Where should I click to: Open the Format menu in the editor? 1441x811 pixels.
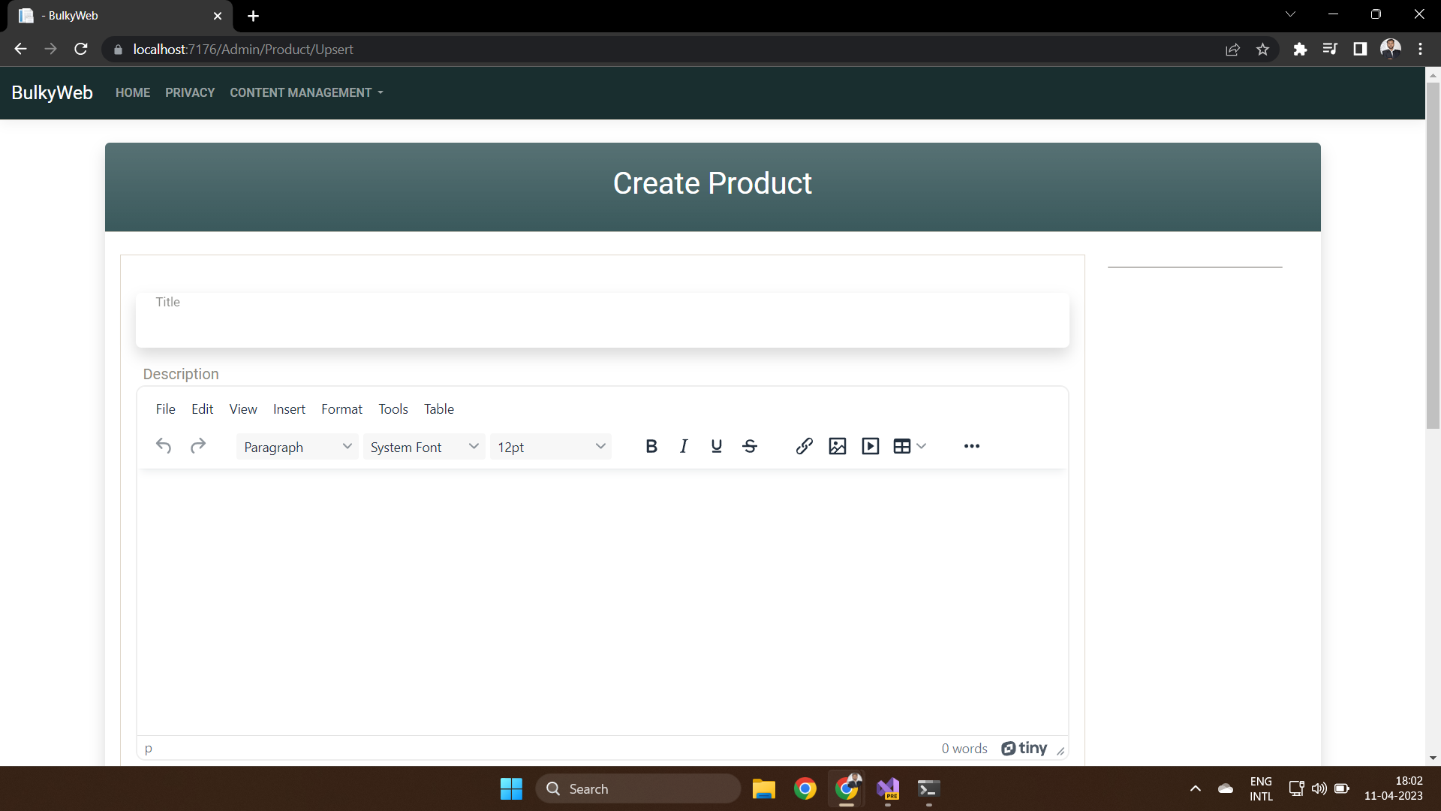point(341,409)
